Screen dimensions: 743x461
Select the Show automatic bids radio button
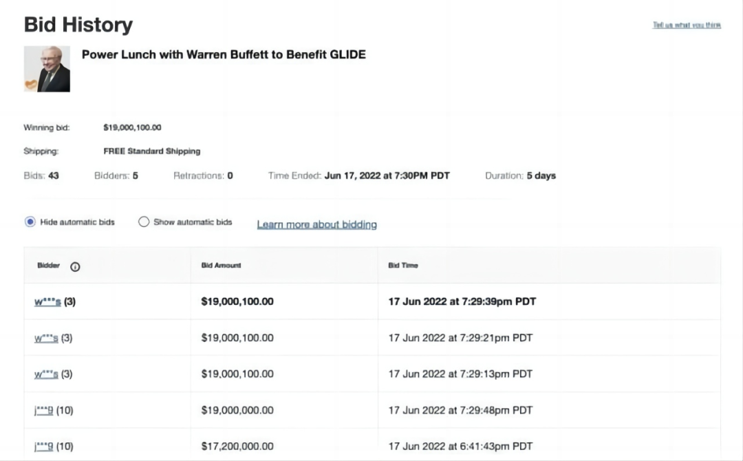pos(144,222)
